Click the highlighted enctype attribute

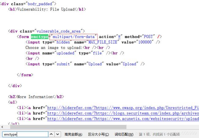click(x=40, y=37)
